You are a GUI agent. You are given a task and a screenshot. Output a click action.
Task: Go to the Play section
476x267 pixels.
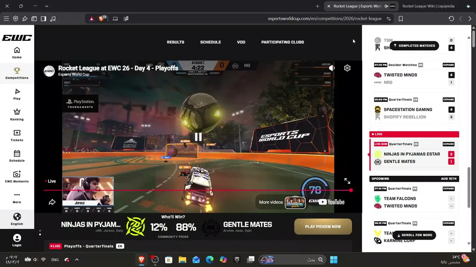pyautogui.click(x=17, y=94)
